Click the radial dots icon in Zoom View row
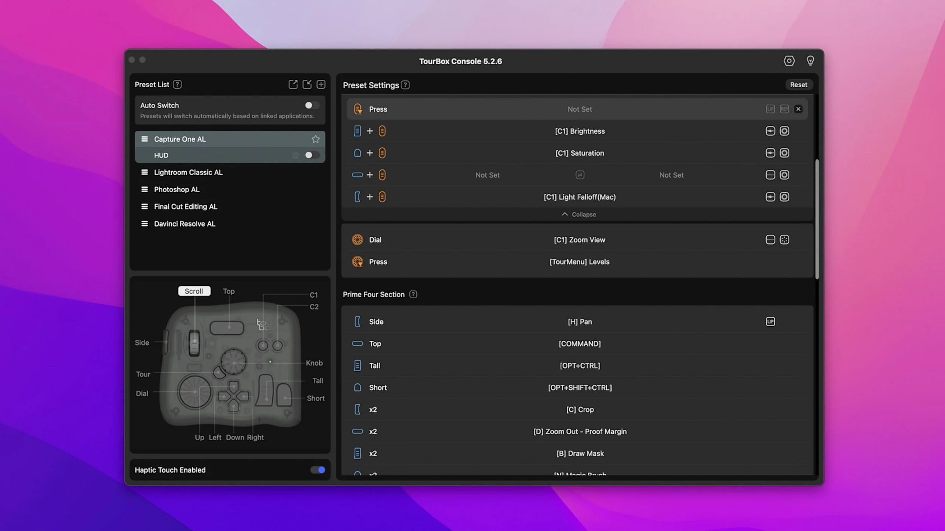 [x=784, y=240]
